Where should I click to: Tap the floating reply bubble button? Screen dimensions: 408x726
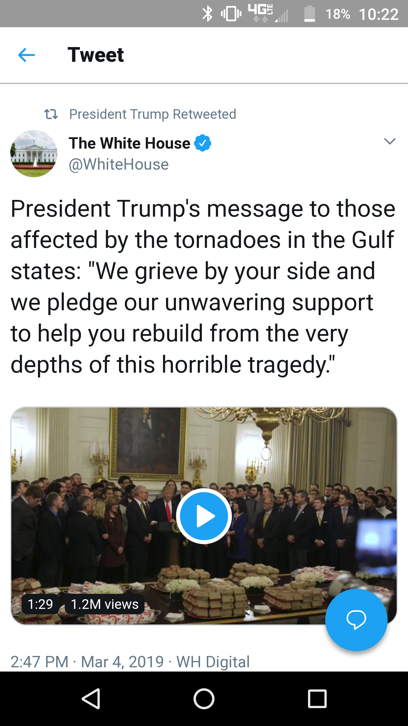(356, 620)
